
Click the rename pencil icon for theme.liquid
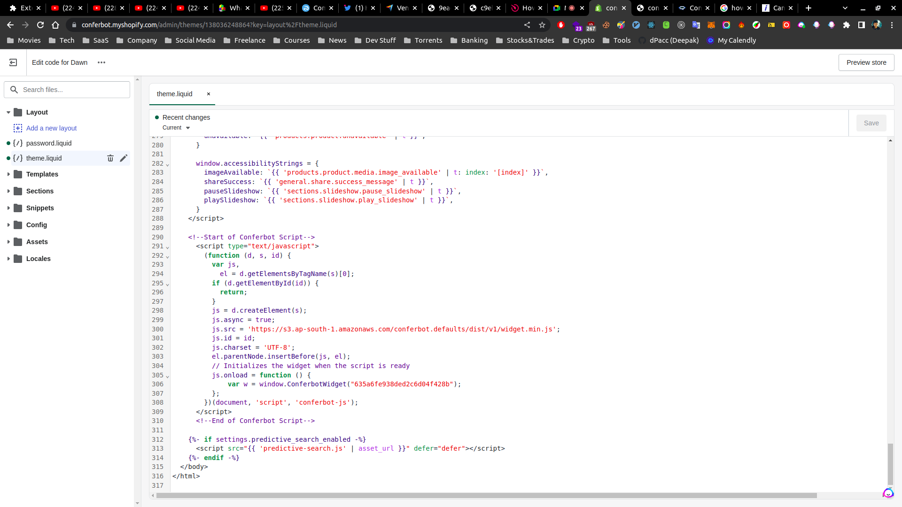124,159
